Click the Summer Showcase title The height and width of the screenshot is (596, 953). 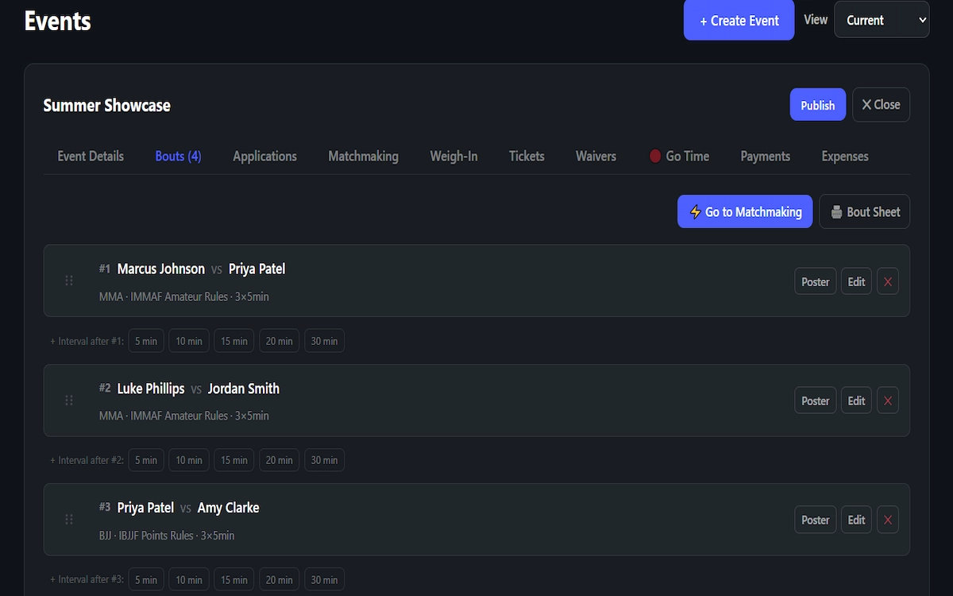coord(106,105)
